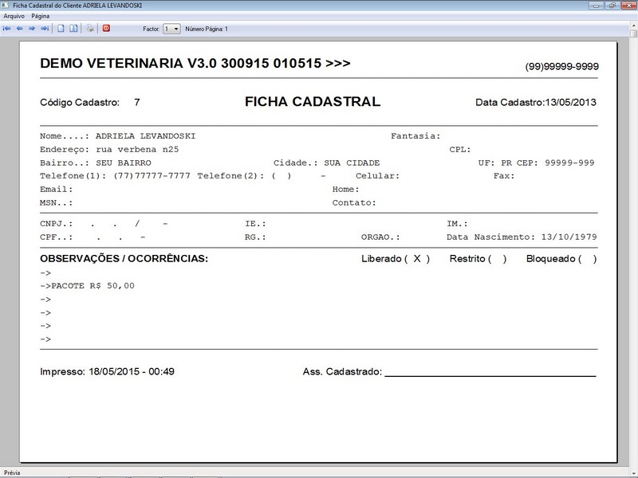Click the phone '(77)77777-7777'

(152, 175)
